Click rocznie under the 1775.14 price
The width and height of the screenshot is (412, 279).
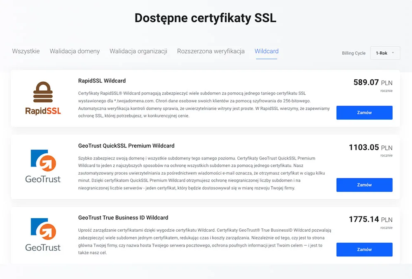pos(386,228)
